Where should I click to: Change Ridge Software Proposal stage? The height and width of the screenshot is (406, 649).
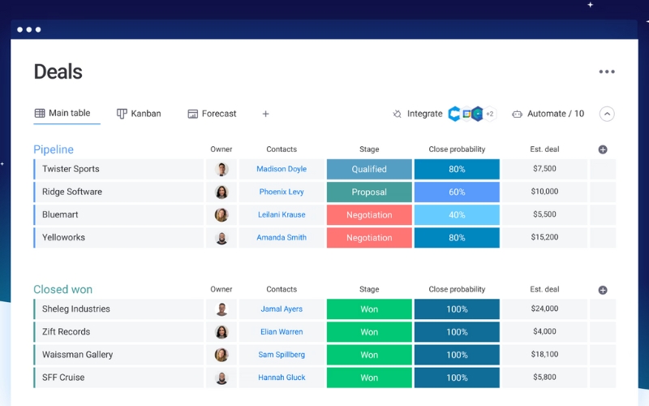369,192
